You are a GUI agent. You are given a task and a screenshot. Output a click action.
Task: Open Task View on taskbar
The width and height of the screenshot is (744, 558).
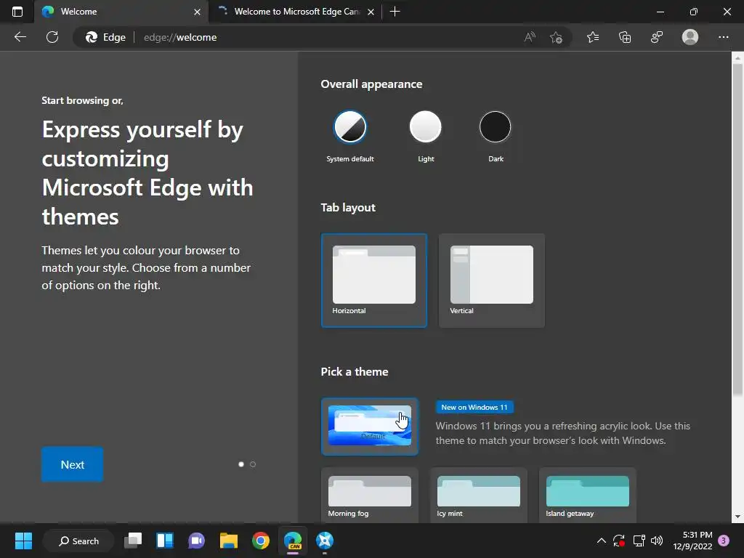coord(133,541)
